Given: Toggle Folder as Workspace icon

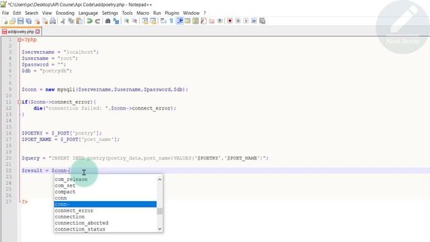Looking at the screenshot, I should pos(212,21).
